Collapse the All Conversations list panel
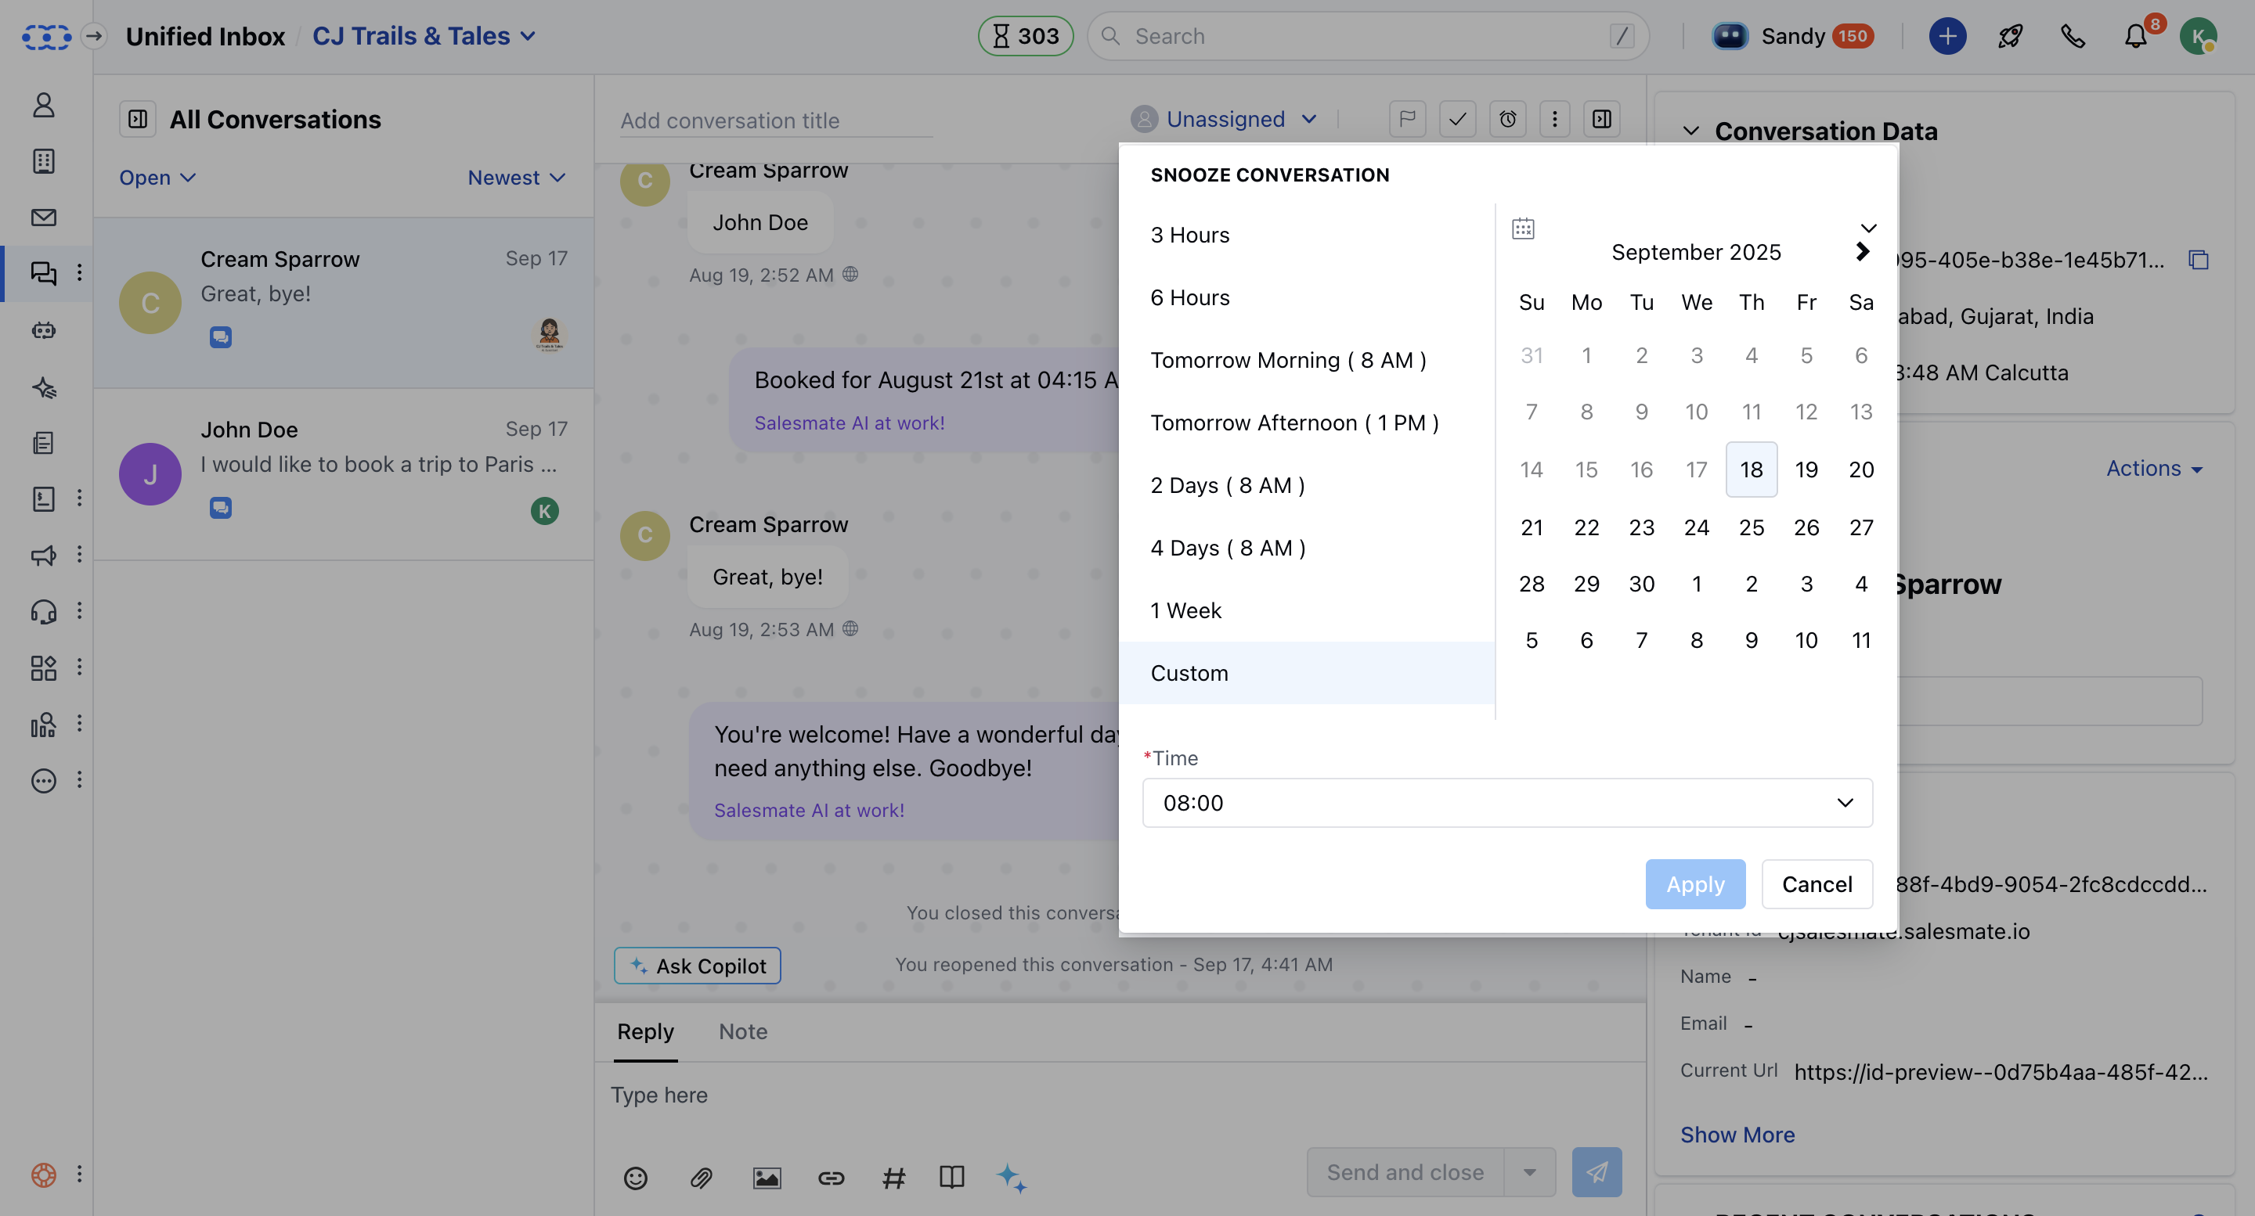The height and width of the screenshot is (1216, 2255). coord(138,119)
